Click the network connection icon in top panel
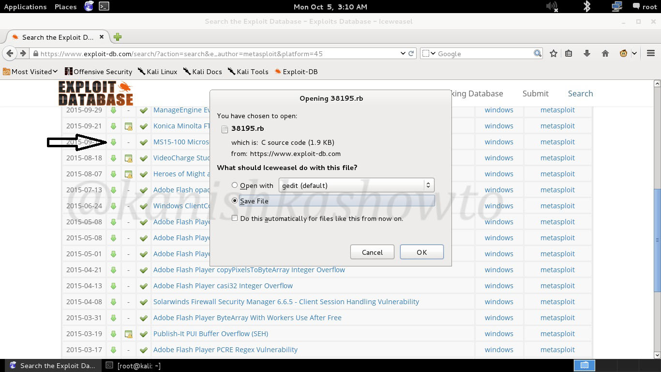The image size is (661, 372). 617,6
